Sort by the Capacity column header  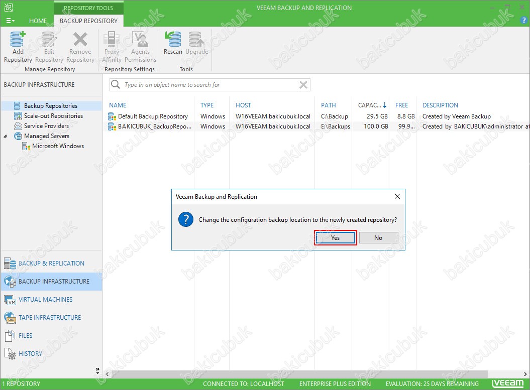(x=369, y=105)
